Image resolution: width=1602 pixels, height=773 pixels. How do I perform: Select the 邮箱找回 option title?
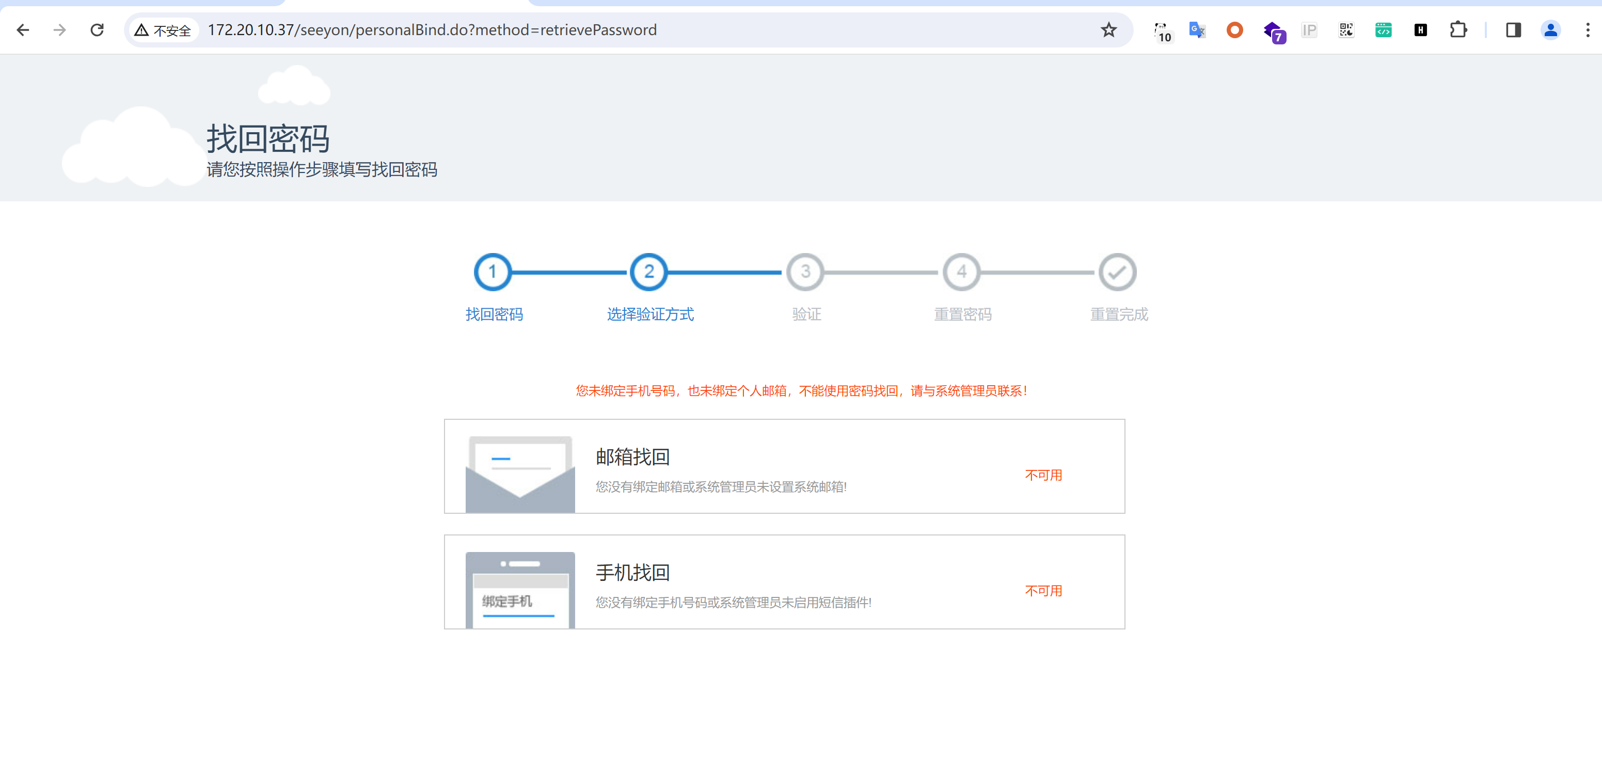(632, 457)
